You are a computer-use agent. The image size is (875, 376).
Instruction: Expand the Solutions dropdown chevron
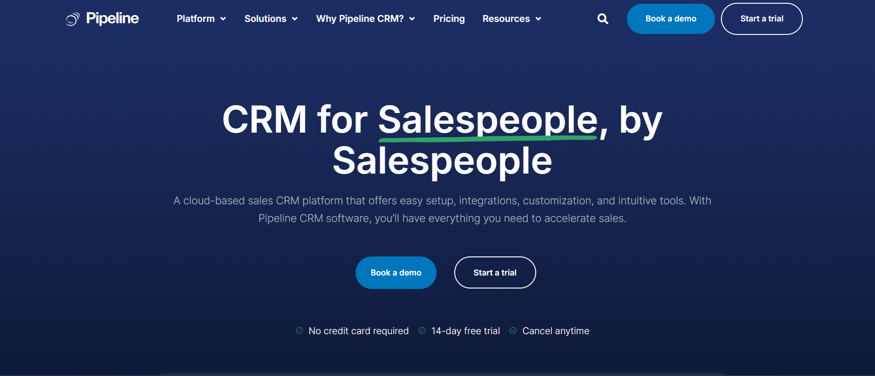295,19
